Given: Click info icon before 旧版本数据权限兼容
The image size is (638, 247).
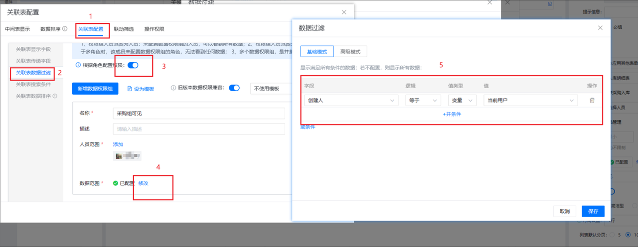Looking at the screenshot, I should pos(173,88).
